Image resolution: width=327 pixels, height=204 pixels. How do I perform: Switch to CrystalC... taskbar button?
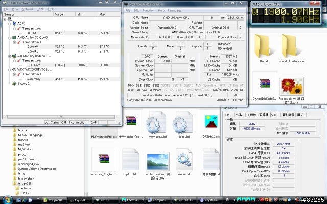tap(80, 200)
